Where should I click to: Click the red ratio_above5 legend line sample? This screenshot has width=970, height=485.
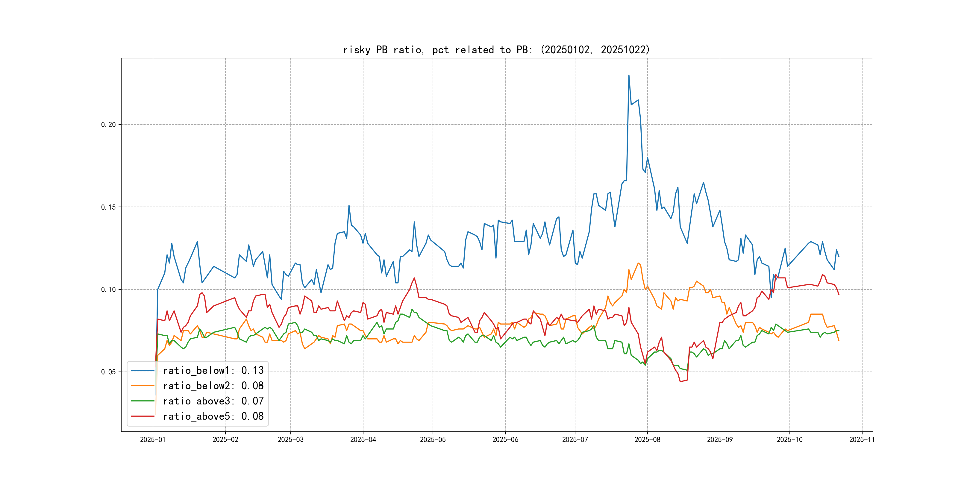click(x=142, y=416)
